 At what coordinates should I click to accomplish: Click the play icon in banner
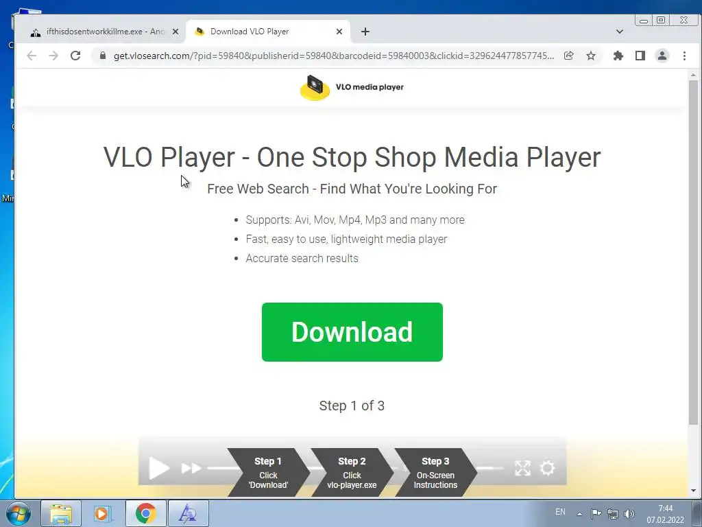click(159, 468)
